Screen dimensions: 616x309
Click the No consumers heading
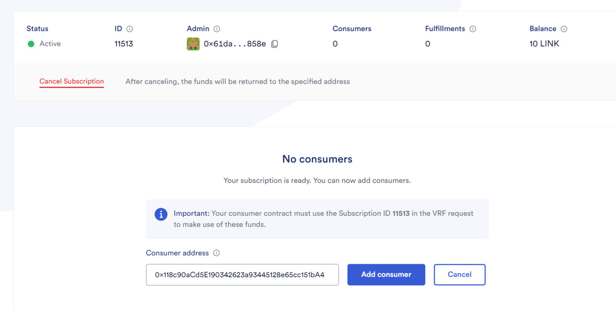point(317,159)
